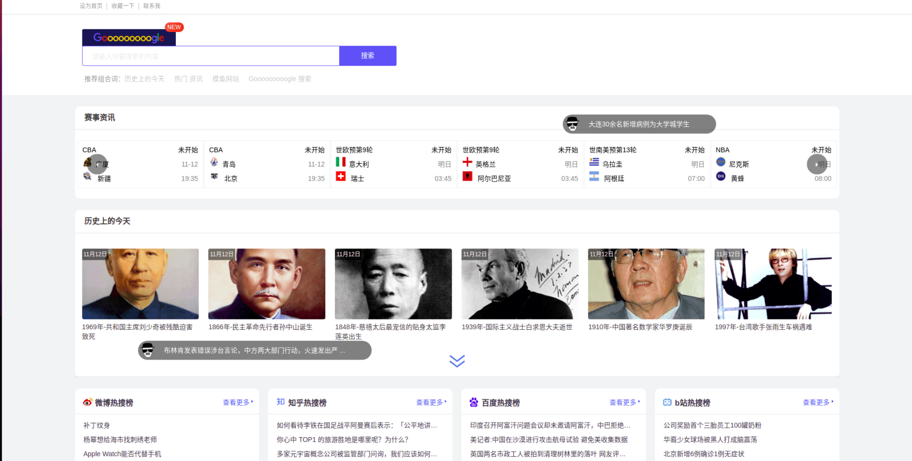This screenshot has width=912, height=461.
Task: Open Baidu topic 英国两名市政工人
Action: tap(548, 454)
